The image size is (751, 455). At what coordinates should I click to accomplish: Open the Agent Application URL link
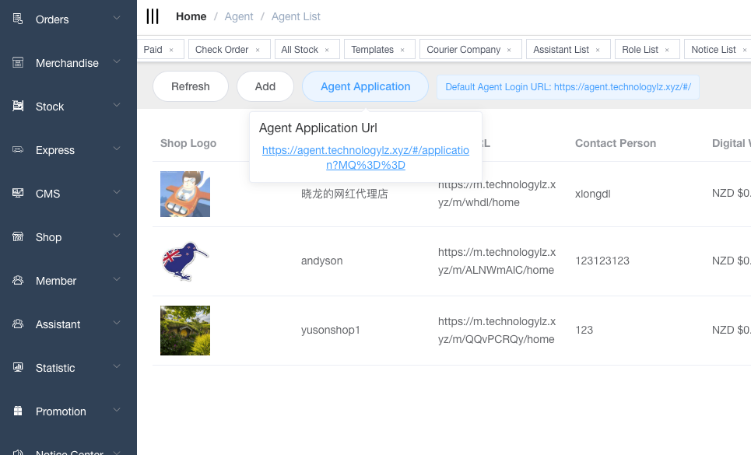click(x=365, y=158)
